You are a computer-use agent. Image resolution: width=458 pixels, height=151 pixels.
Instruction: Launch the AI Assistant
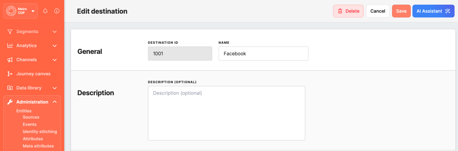click(433, 11)
